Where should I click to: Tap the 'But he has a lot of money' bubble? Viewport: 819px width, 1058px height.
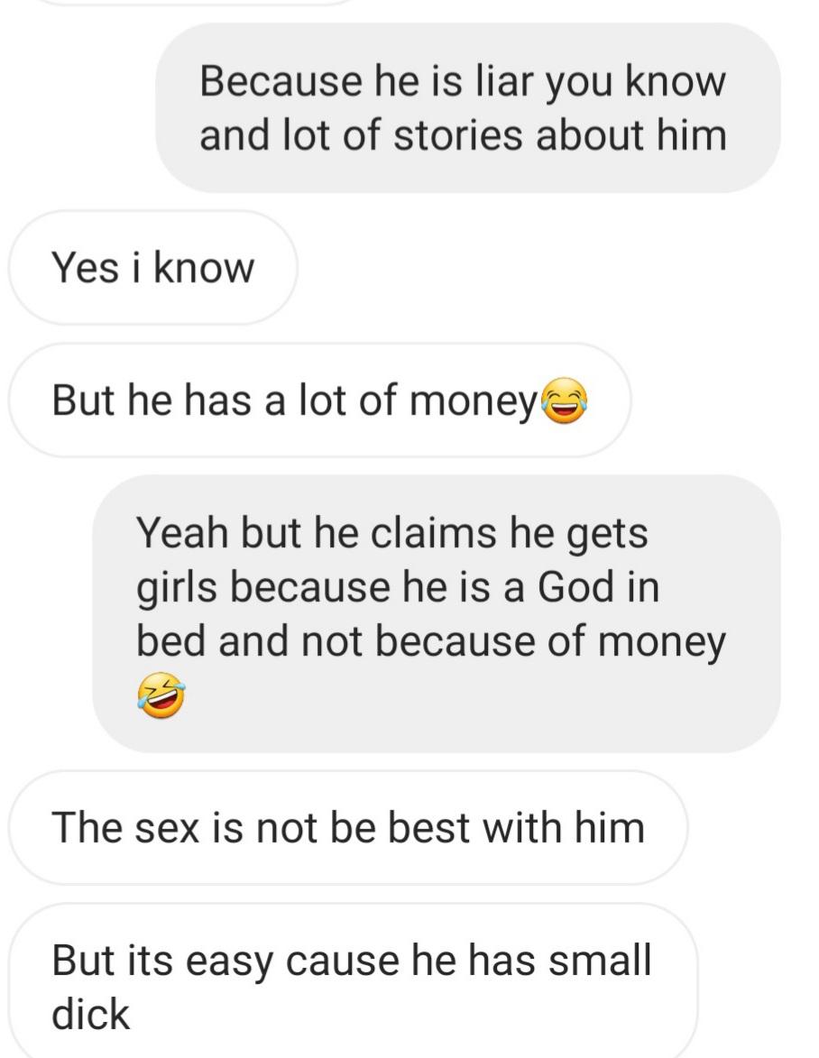point(320,400)
